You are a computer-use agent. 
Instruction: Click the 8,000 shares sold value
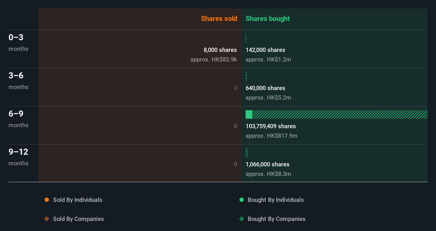coord(220,50)
